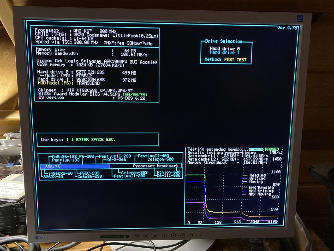Click the FAST TEST method value

[x=235, y=60]
